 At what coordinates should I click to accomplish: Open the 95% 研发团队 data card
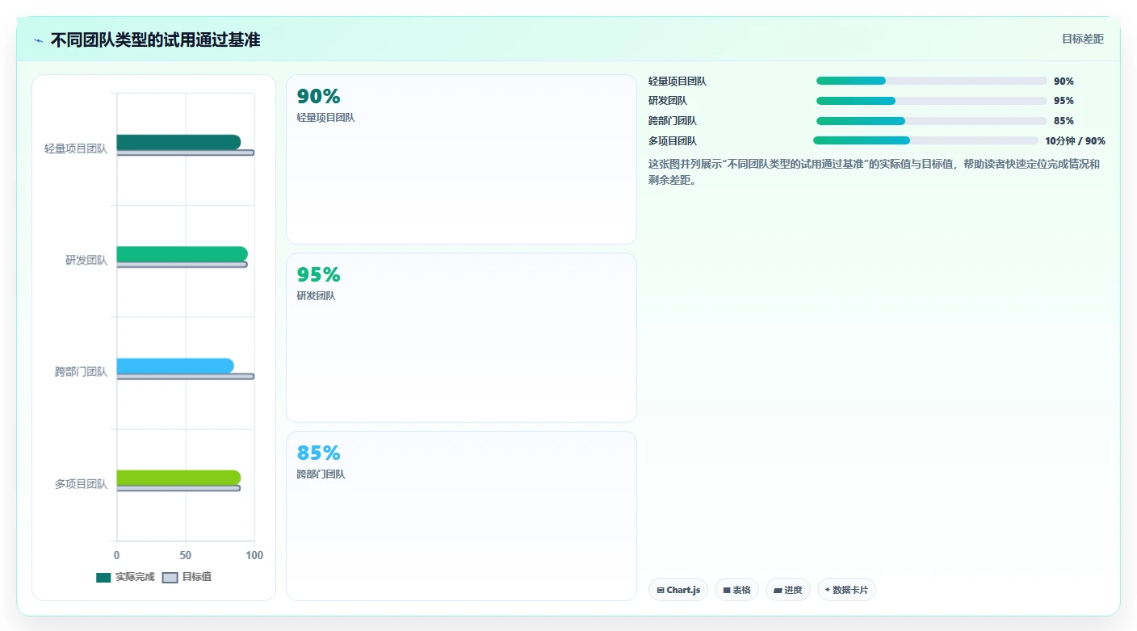[461, 337]
